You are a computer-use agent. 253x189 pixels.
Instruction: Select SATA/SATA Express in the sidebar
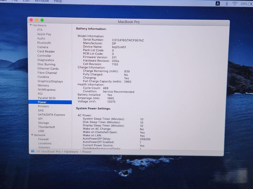tap(52, 115)
